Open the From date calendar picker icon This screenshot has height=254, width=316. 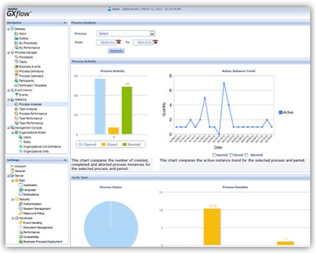click(119, 42)
